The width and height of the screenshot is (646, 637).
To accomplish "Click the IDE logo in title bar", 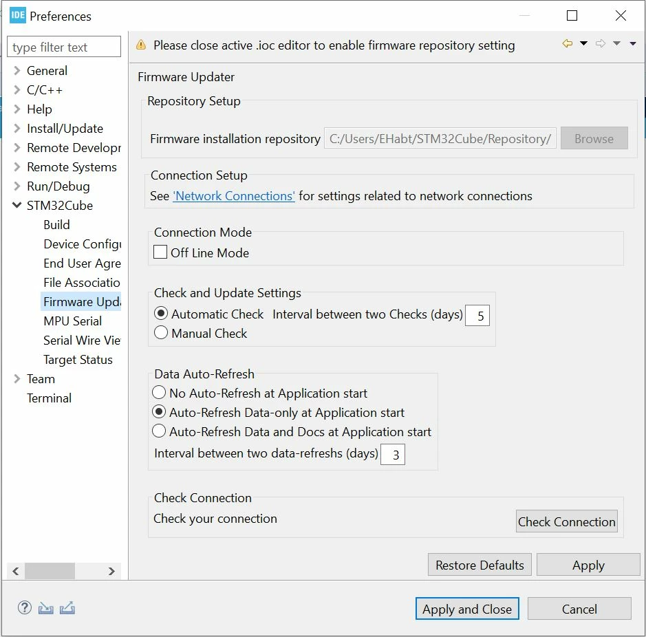I will click(18, 15).
